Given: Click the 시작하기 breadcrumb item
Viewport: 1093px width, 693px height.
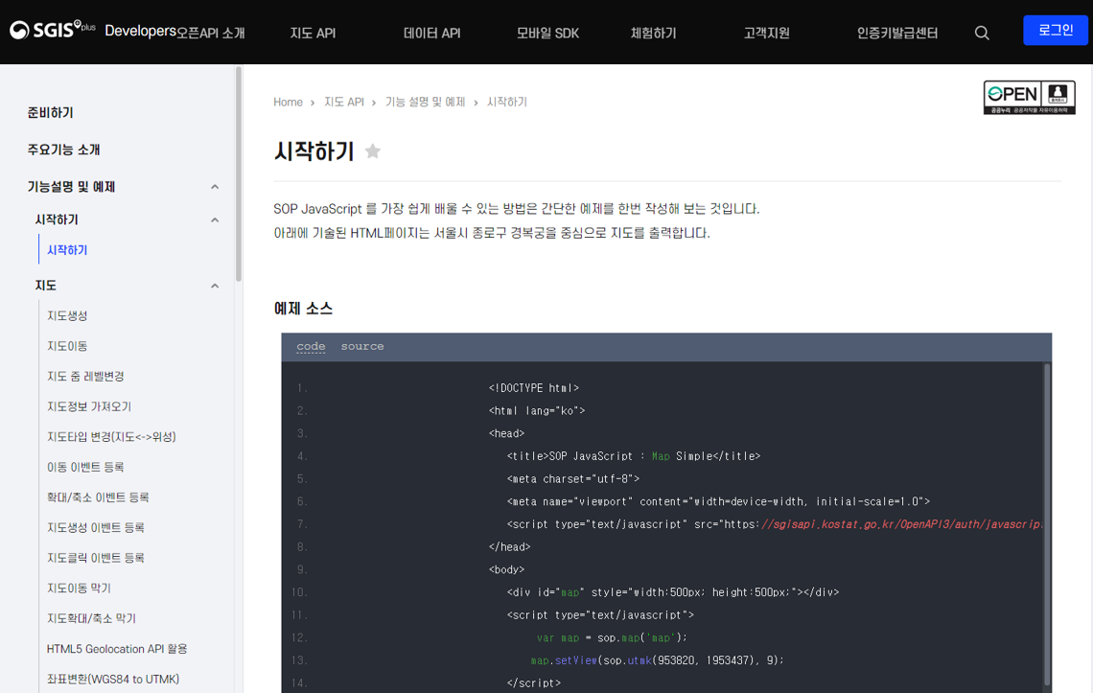Looking at the screenshot, I should click(x=507, y=102).
